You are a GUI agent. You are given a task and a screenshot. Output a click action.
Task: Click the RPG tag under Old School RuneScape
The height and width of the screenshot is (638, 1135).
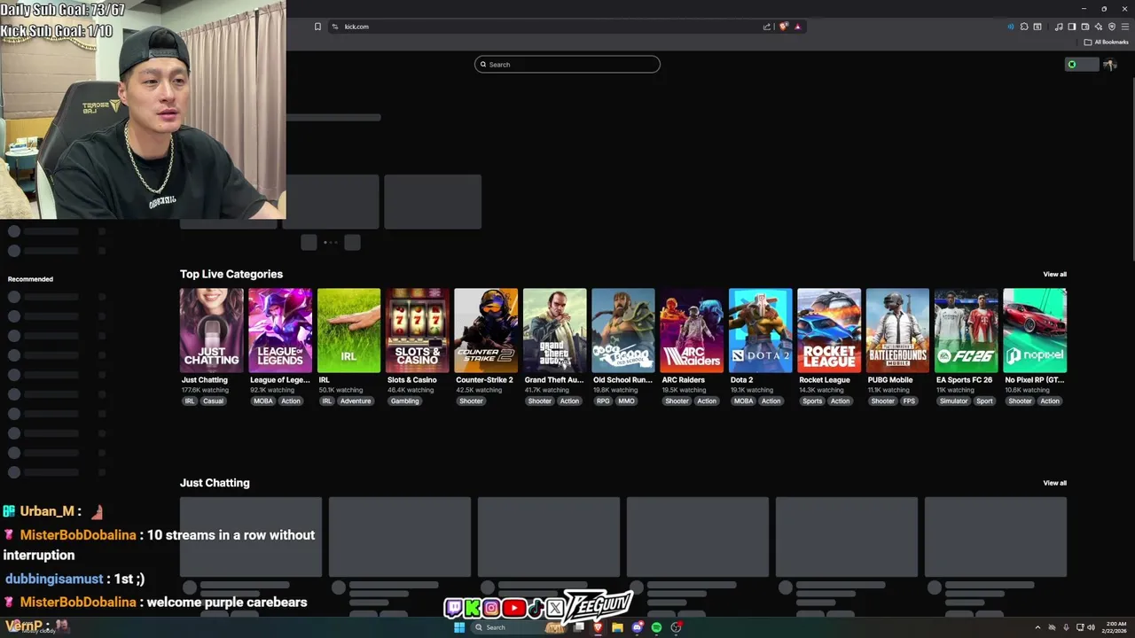click(603, 401)
